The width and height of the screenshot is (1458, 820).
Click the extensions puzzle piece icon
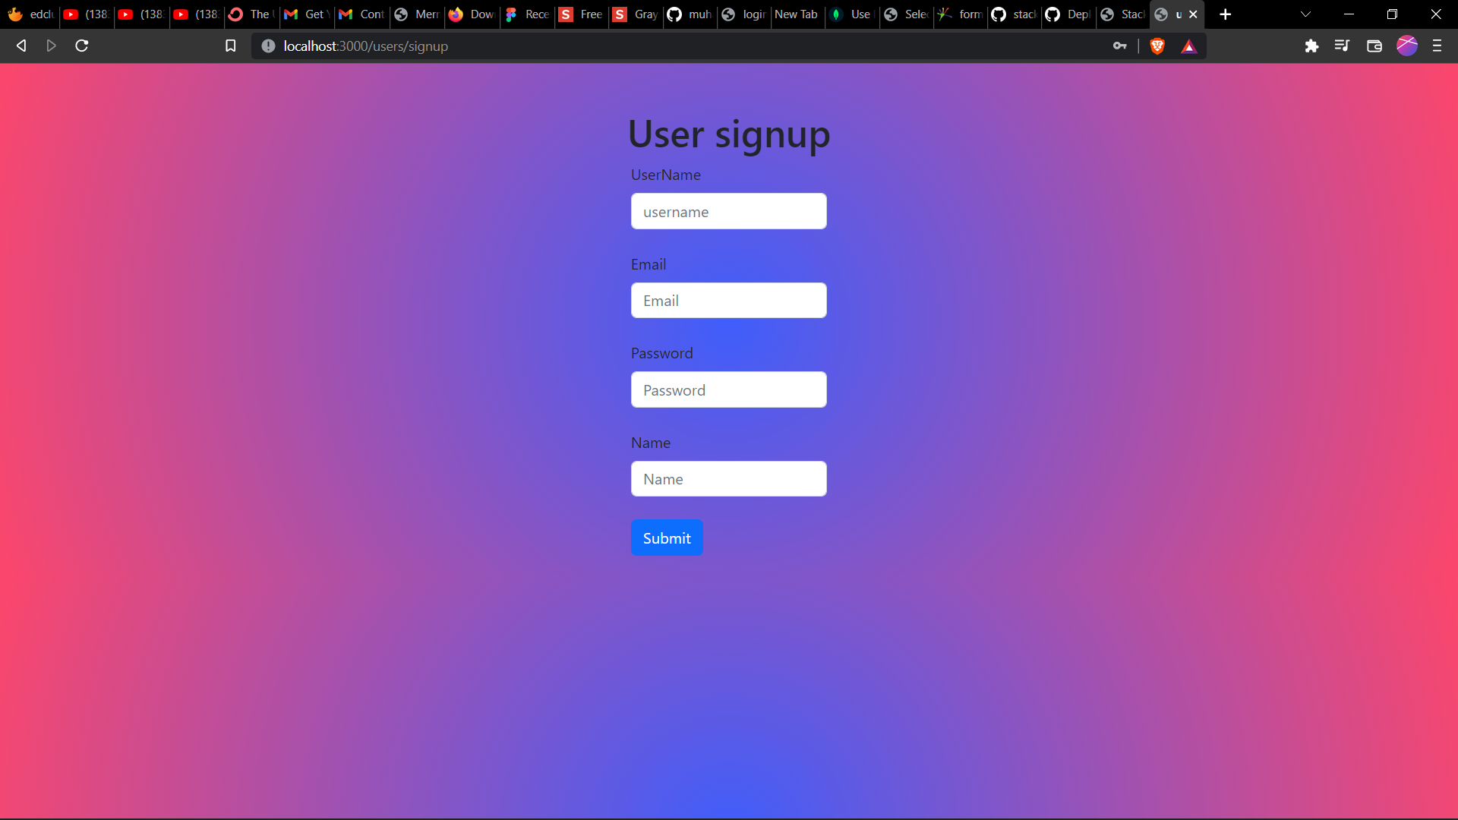pyautogui.click(x=1313, y=46)
